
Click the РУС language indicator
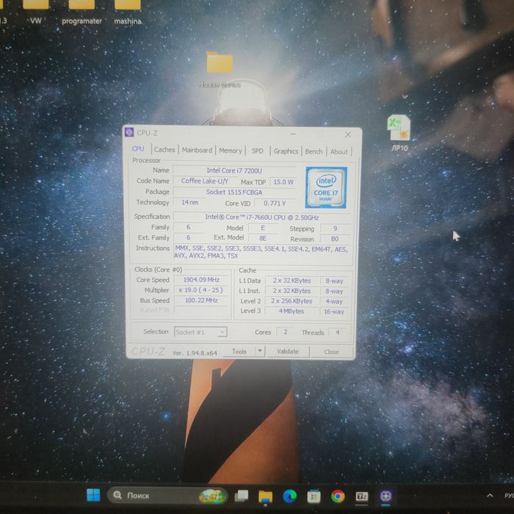(x=509, y=496)
